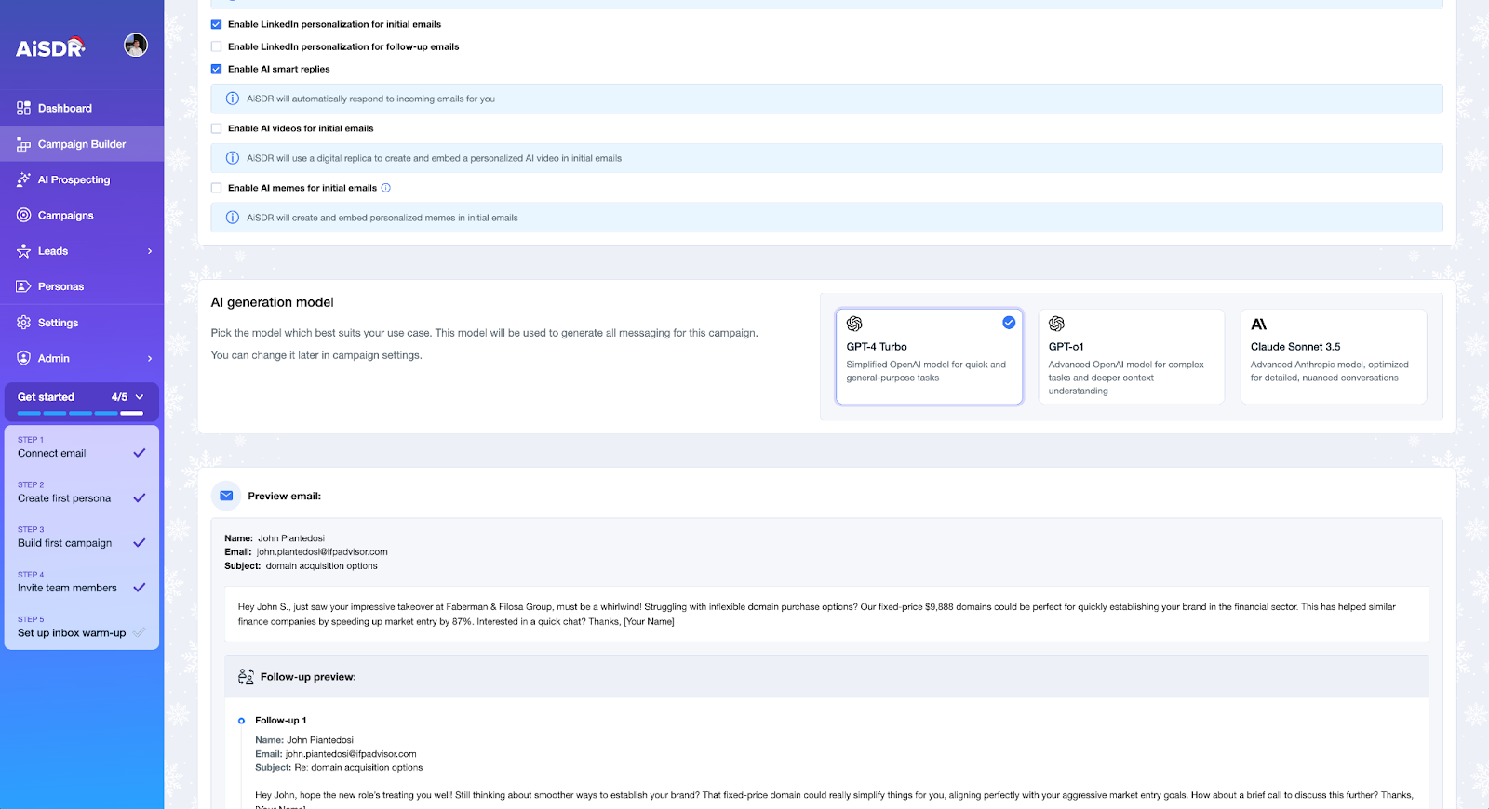The height and width of the screenshot is (809, 1489).
Task: Uncheck Enable AI smart replies
Action: (216, 69)
